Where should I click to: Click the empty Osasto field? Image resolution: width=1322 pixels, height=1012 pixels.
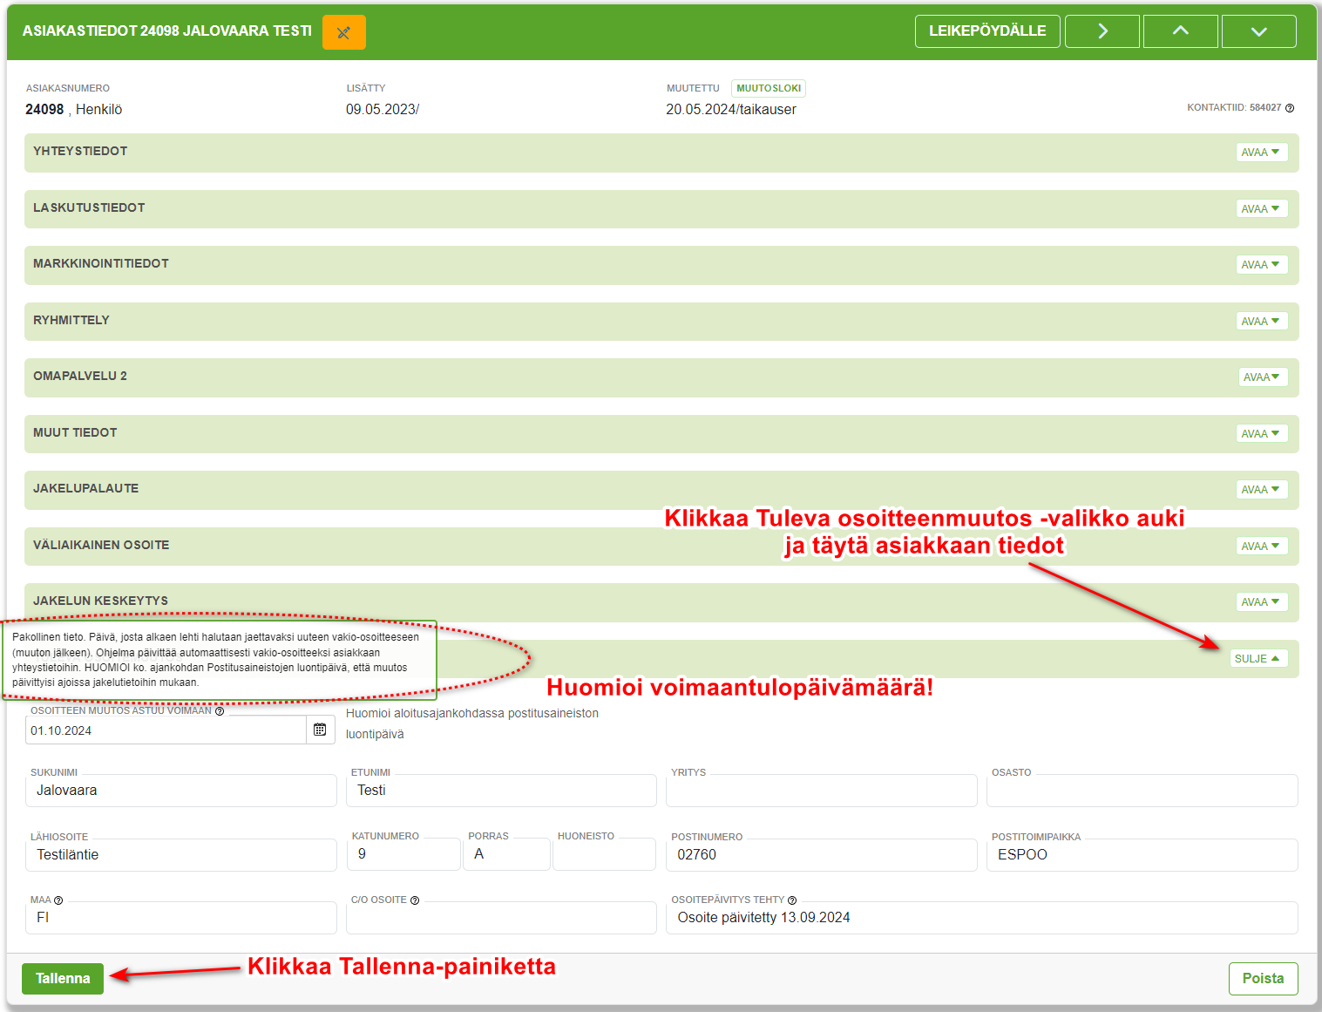point(1142,791)
